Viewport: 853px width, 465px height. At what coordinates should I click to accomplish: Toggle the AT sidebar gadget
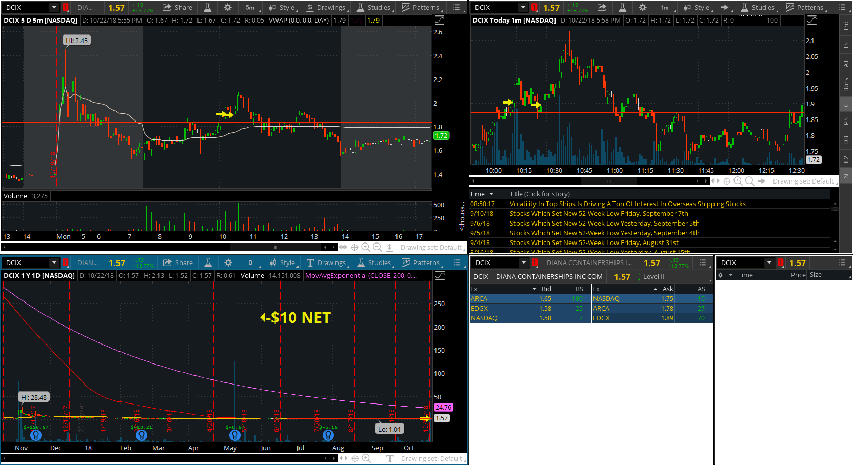[x=846, y=64]
